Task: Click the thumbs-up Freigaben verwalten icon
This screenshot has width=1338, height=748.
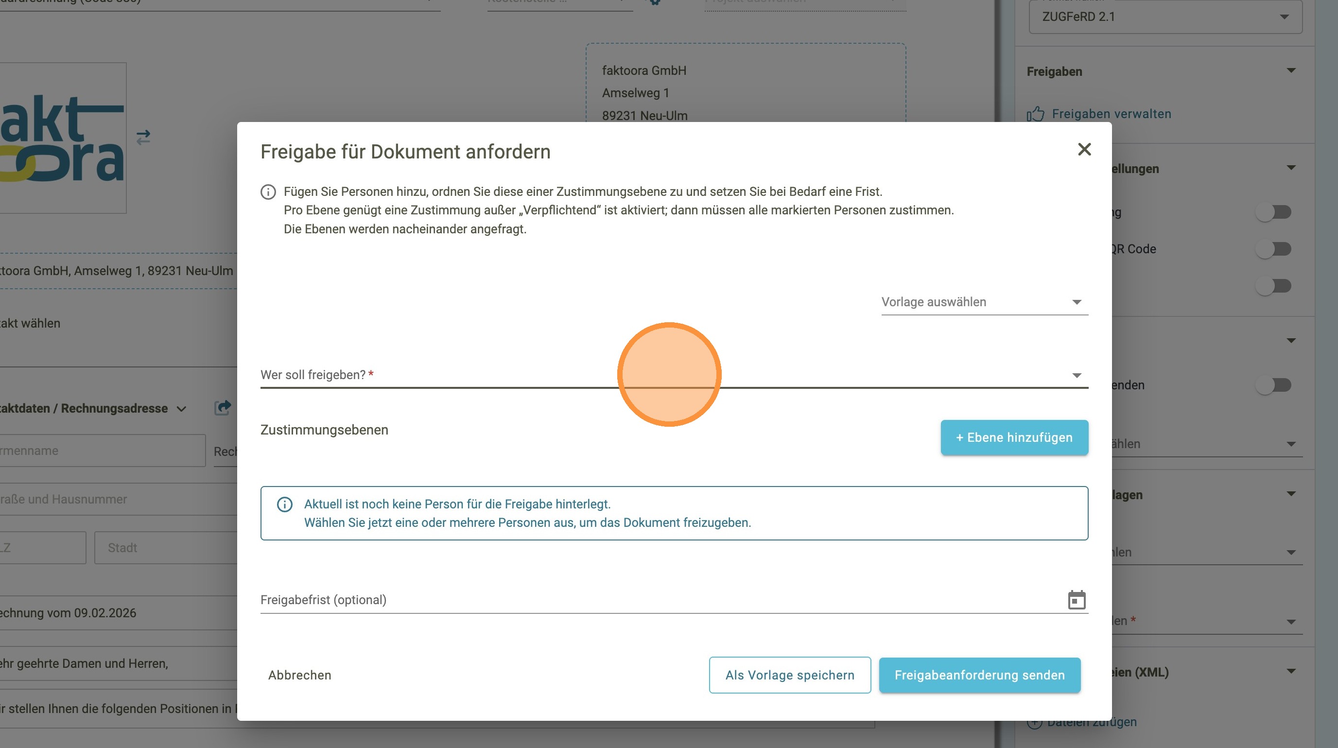Action: [1035, 114]
